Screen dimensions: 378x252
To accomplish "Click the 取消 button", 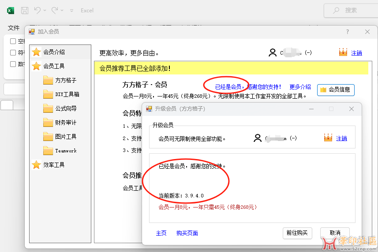I will 335,233.
